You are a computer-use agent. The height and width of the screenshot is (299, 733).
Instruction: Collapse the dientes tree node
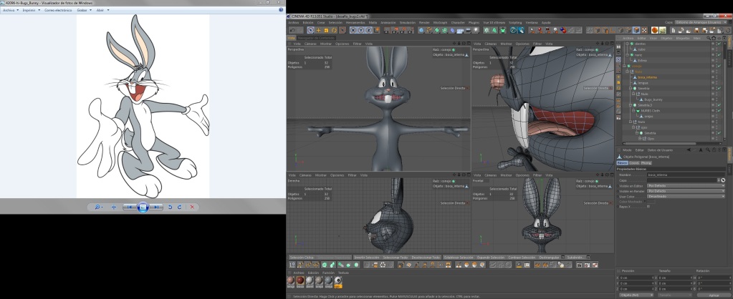627,44
